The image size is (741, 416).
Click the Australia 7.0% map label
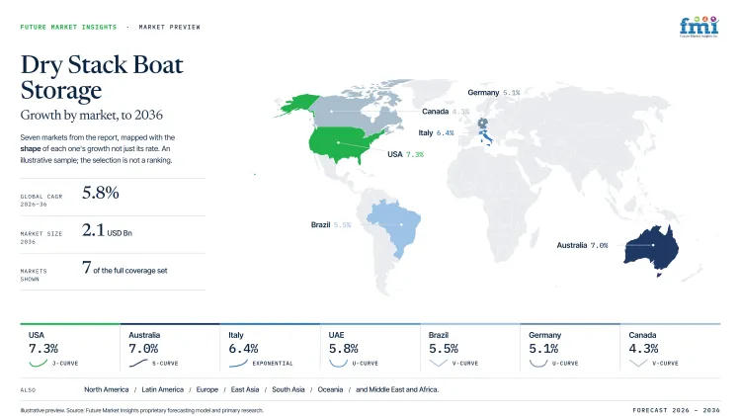pyautogui.click(x=582, y=245)
